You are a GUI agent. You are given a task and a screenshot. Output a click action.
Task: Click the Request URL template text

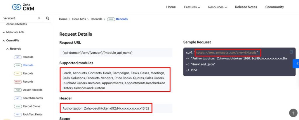(98, 53)
